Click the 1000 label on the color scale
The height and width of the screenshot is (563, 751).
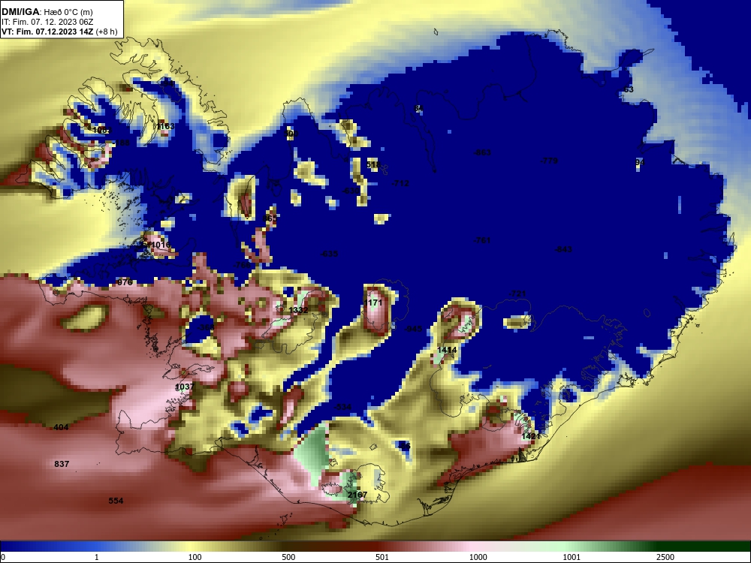[x=478, y=557]
